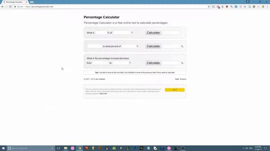
Task: Click the Cortana microphone icon
Action: click(52, 148)
